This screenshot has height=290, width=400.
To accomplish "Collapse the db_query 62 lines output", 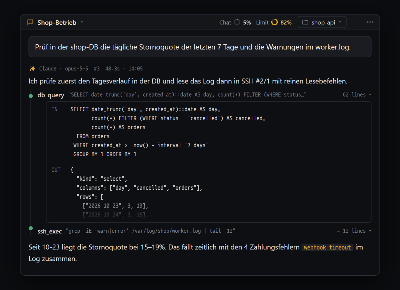I will click(354, 95).
